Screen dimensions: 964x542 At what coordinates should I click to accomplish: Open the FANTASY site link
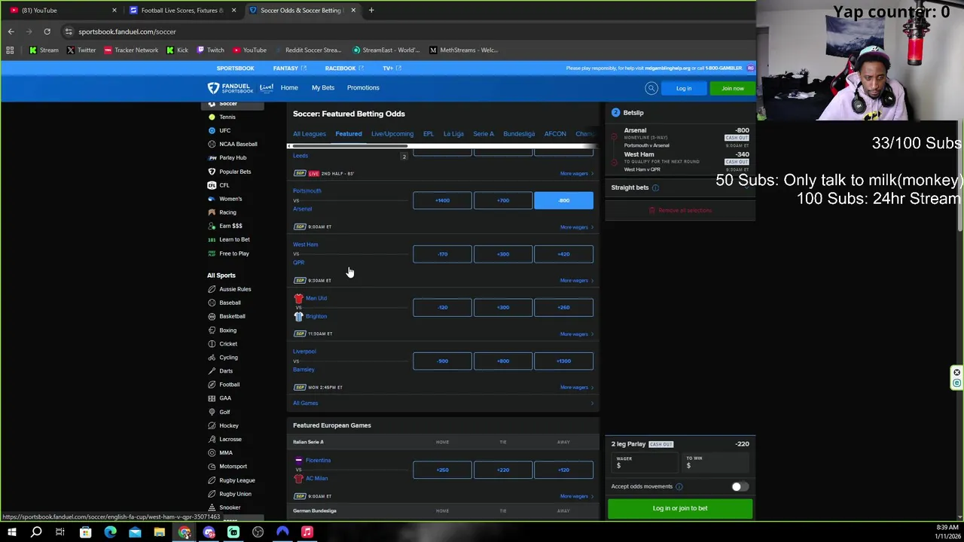[289, 69]
